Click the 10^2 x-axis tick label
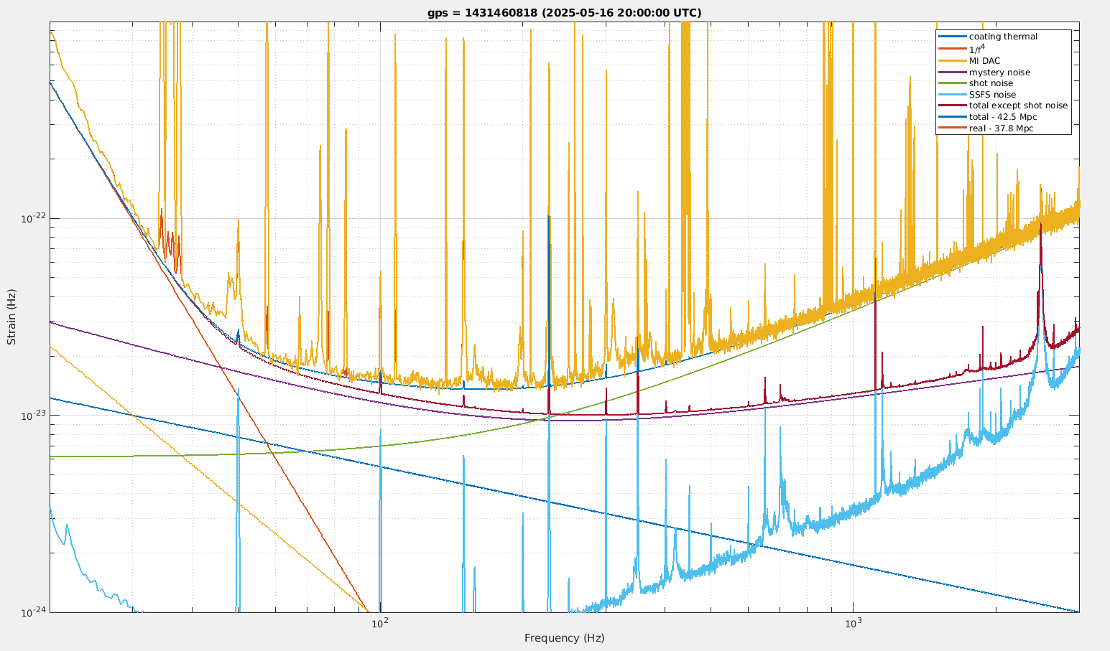 380,623
